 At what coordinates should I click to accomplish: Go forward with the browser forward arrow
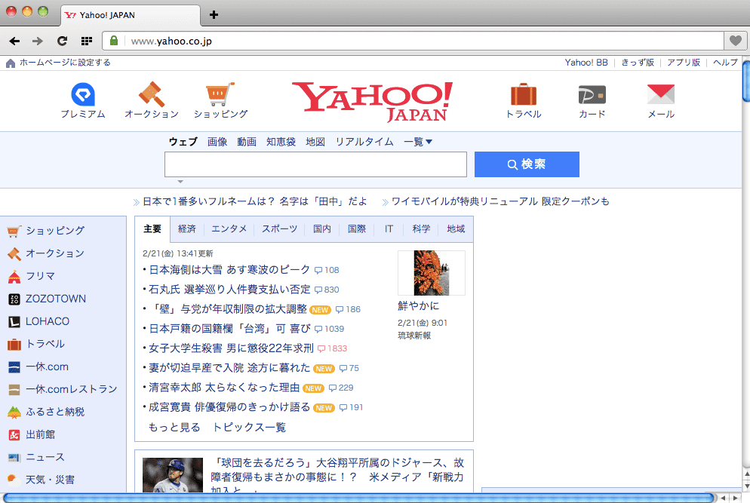click(38, 41)
